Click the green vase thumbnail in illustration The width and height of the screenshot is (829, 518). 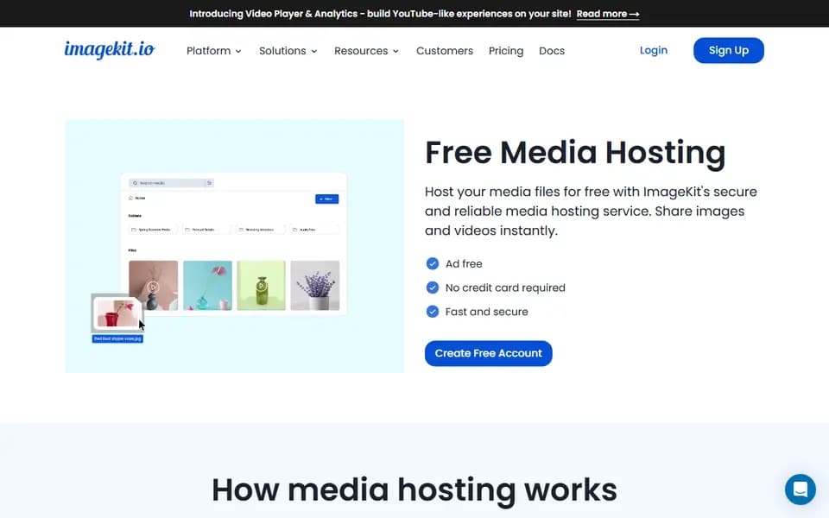pyautogui.click(x=261, y=285)
